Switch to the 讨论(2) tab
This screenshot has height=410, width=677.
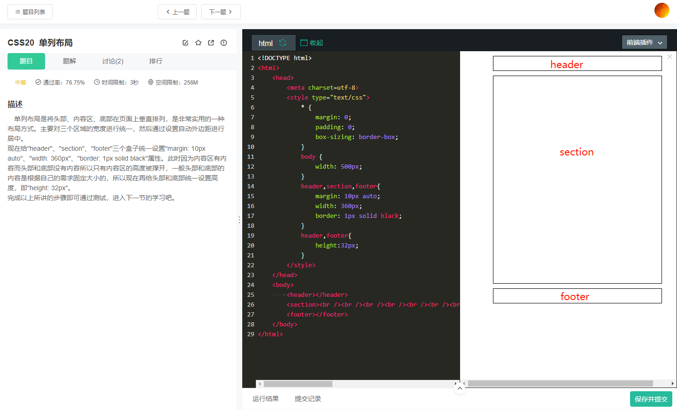(x=113, y=61)
